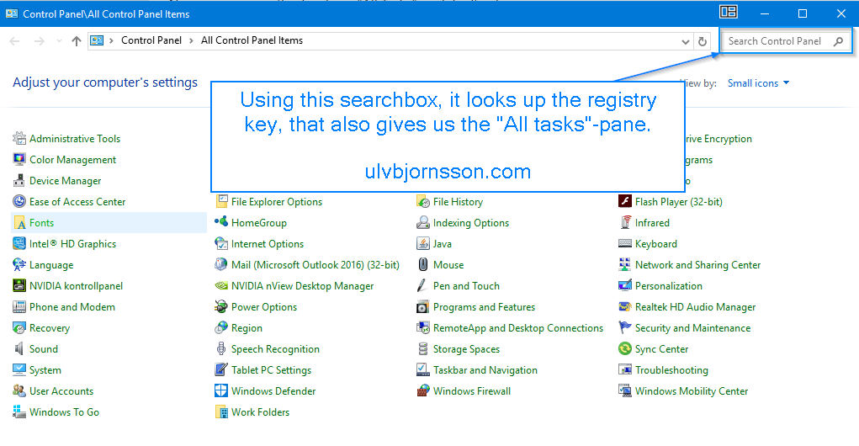This screenshot has width=859, height=446.
Task: Open Network and Sharing Center link
Action: tap(697, 265)
